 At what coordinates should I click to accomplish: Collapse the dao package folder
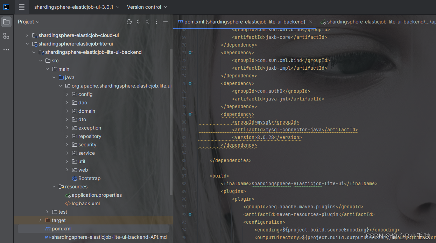point(67,103)
